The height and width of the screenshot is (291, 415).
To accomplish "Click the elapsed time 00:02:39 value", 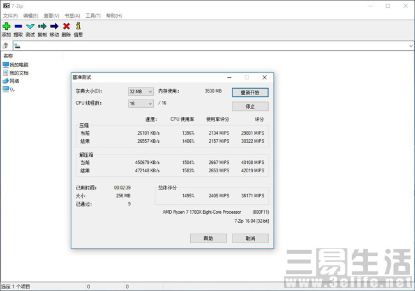I will click(123, 188).
